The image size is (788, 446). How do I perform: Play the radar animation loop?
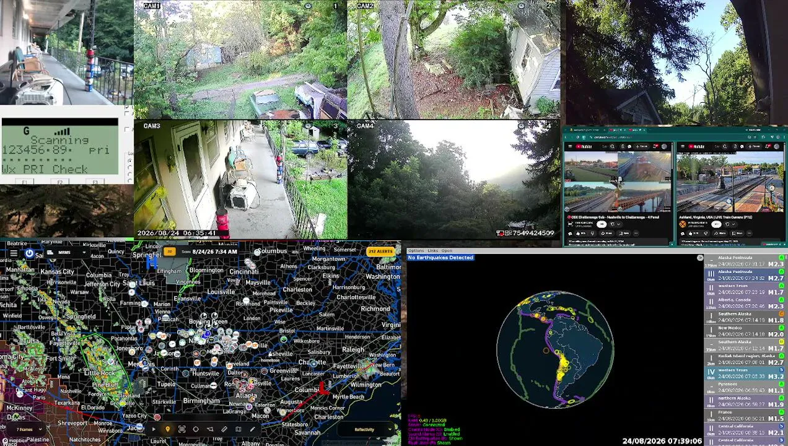pos(154,429)
